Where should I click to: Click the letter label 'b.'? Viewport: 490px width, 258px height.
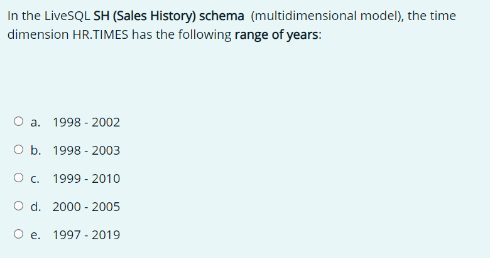(36, 150)
